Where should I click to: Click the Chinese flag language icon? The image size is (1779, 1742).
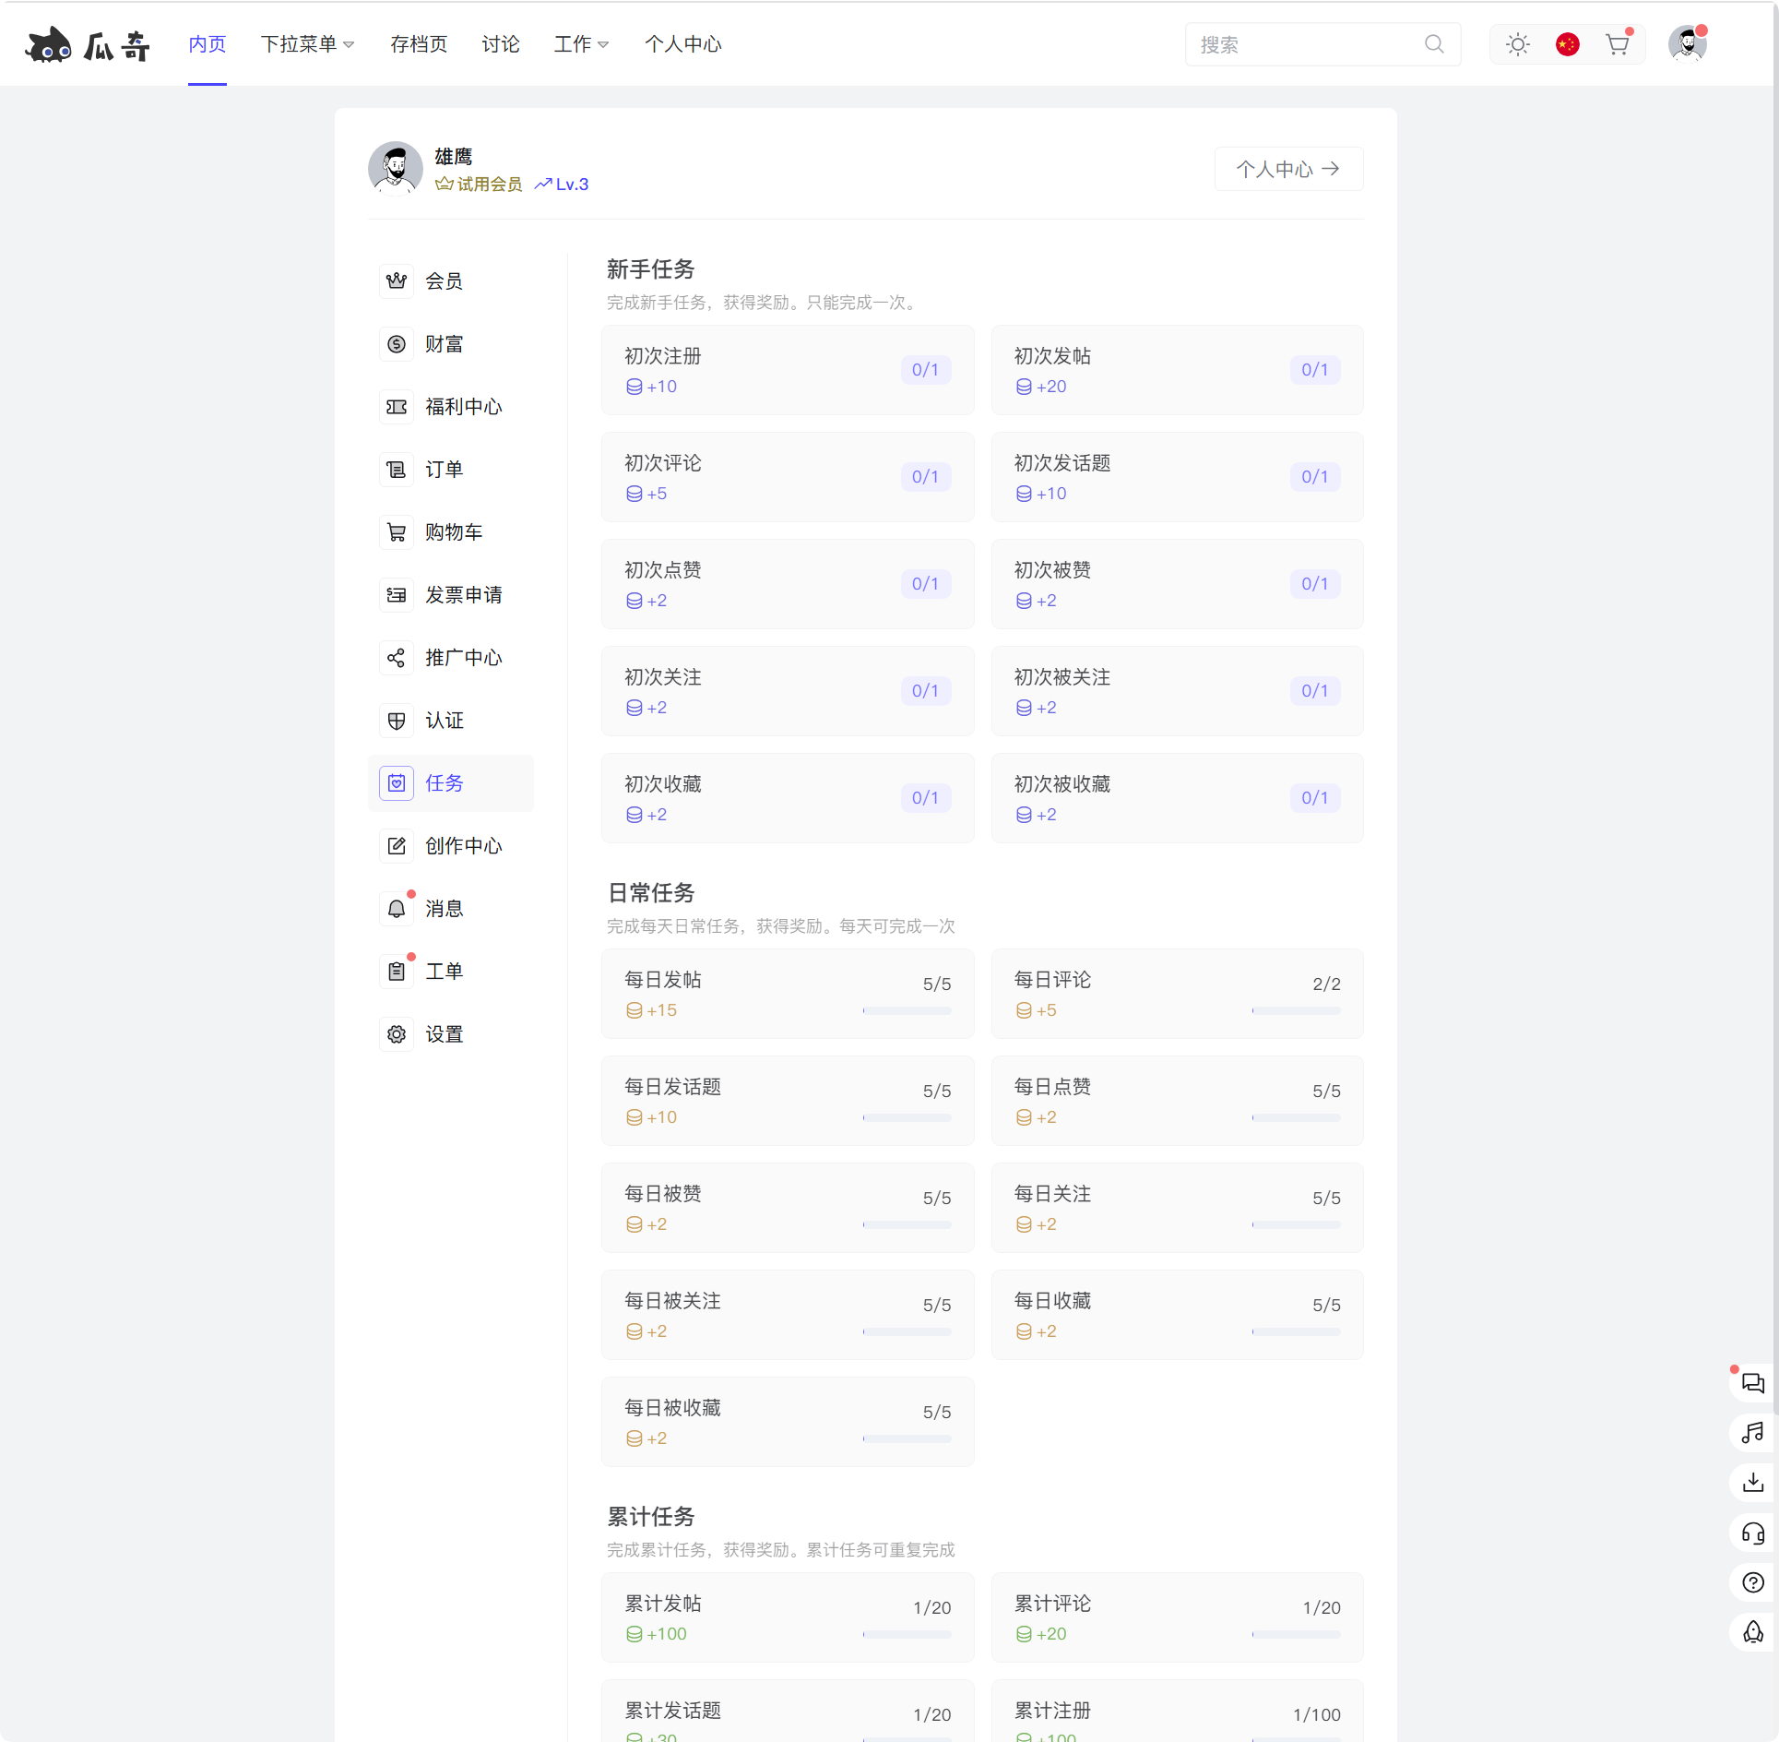pyautogui.click(x=1567, y=43)
